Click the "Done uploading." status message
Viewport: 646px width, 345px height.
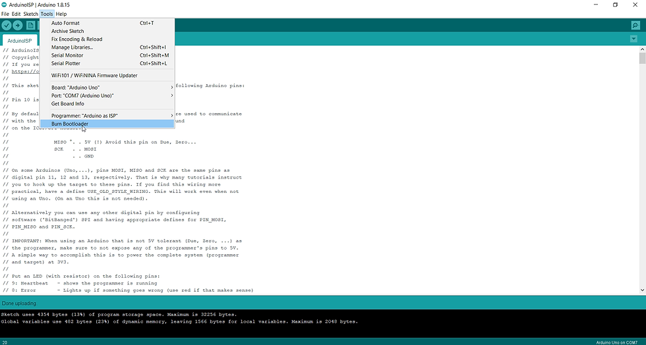(x=19, y=304)
